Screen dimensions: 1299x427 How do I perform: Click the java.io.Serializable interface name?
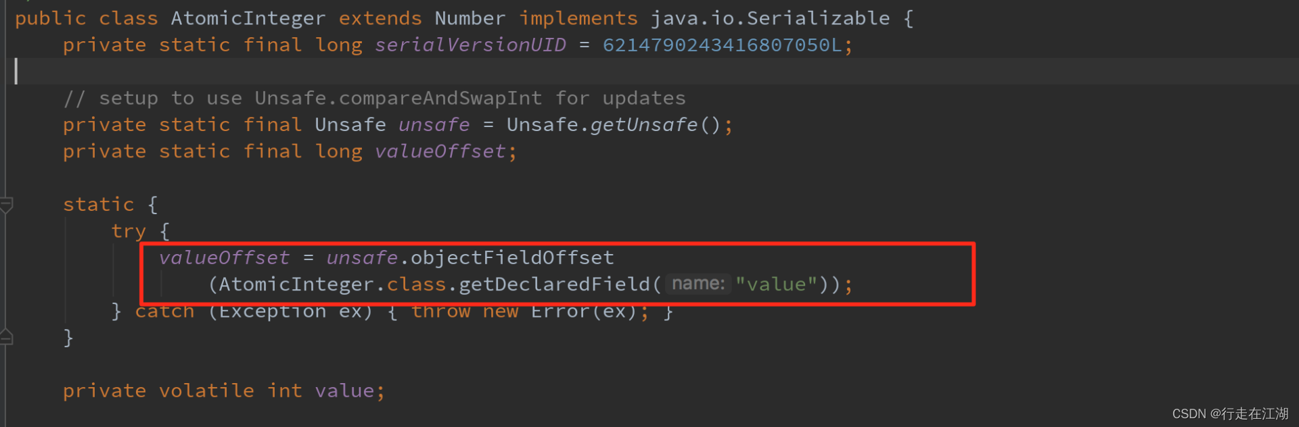pos(770,18)
